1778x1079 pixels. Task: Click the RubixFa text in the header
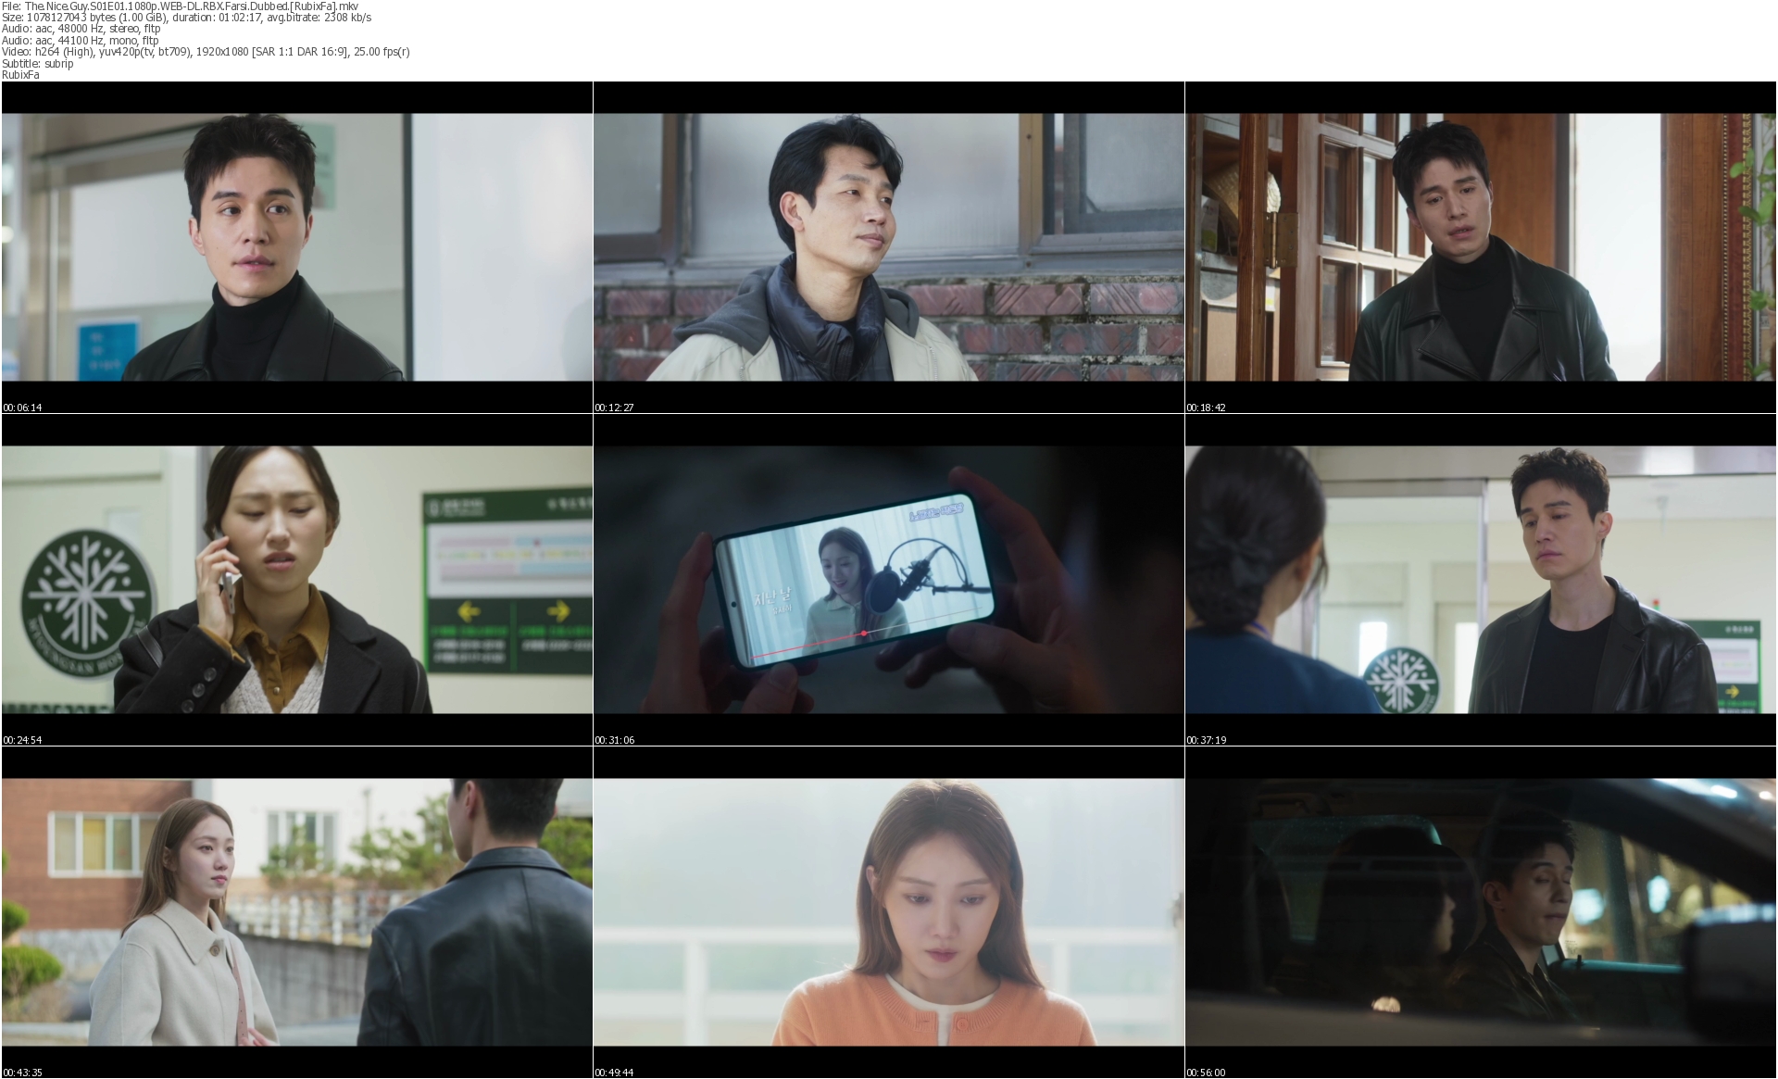click(20, 74)
